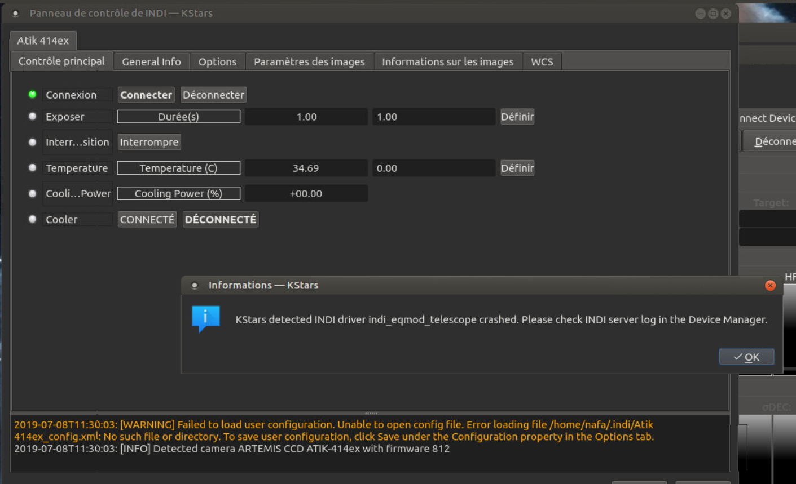
Task: Click the Exposer read-only value 1.00
Action: pos(306,117)
